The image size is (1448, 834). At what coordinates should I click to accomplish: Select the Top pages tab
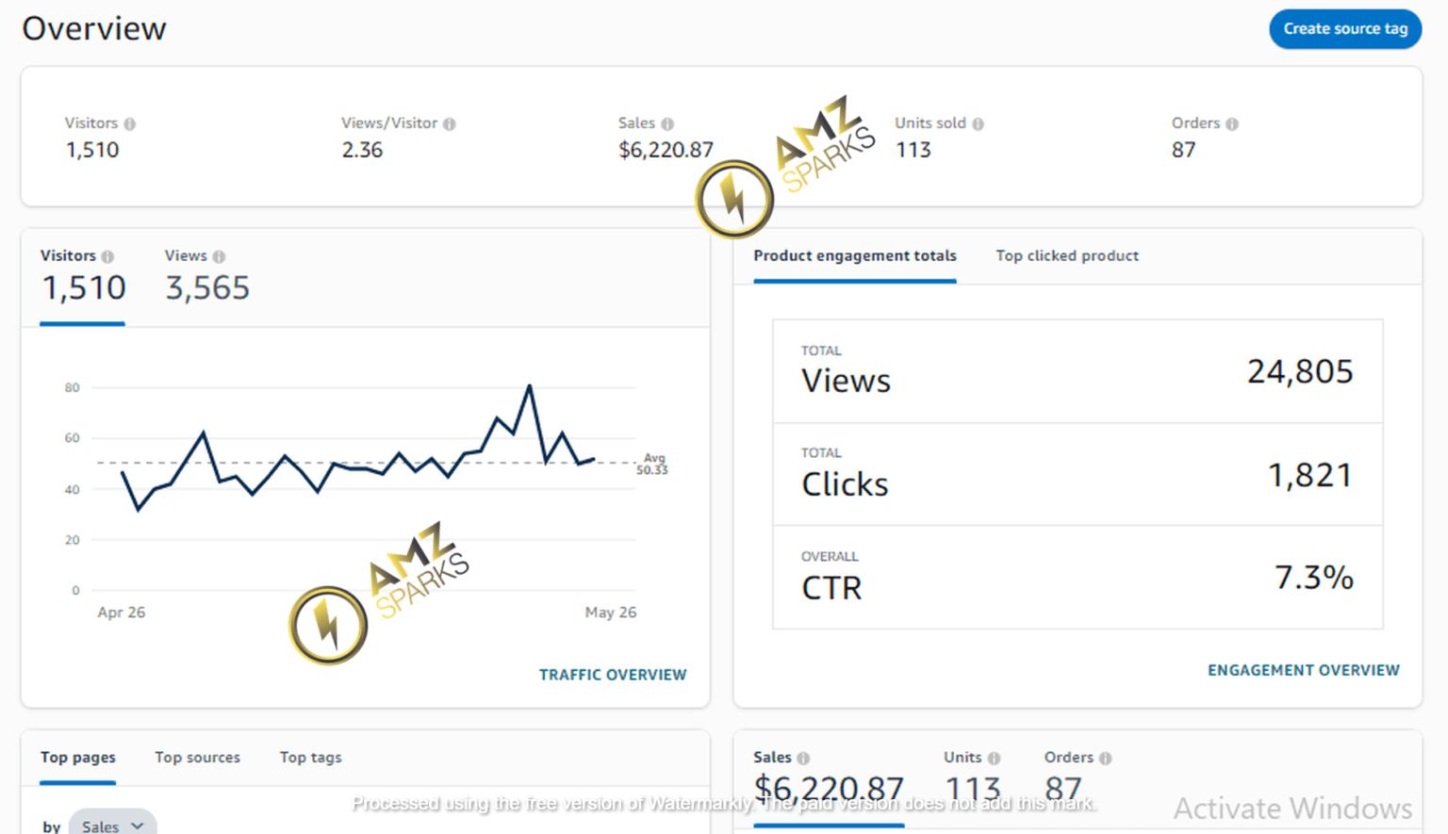(77, 757)
